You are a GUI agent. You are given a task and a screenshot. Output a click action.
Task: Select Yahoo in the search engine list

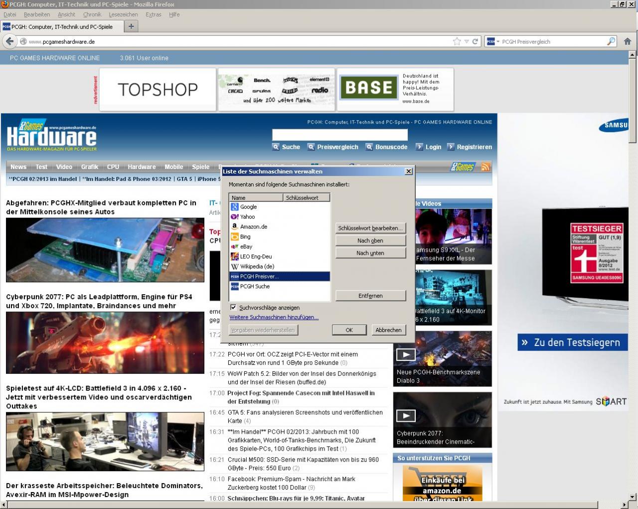(x=280, y=217)
